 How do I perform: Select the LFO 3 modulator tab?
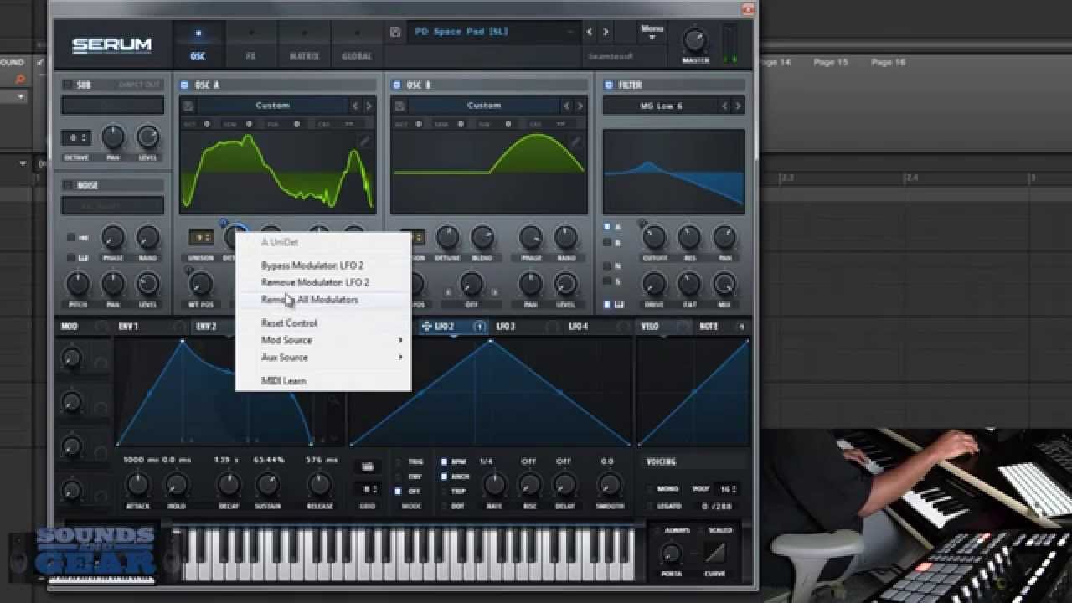pos(506,327)
